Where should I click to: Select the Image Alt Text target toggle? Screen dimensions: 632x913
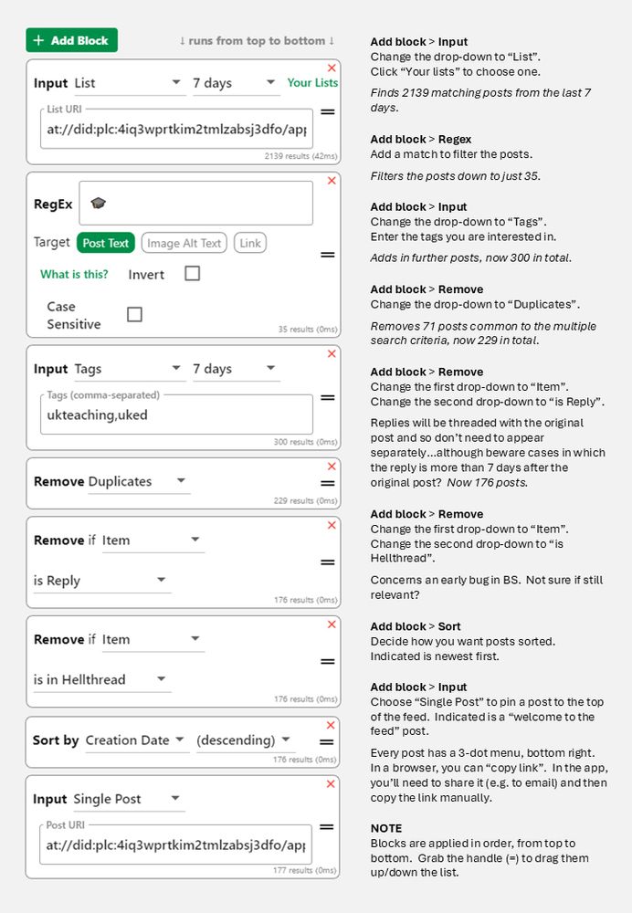click(184, 243)
